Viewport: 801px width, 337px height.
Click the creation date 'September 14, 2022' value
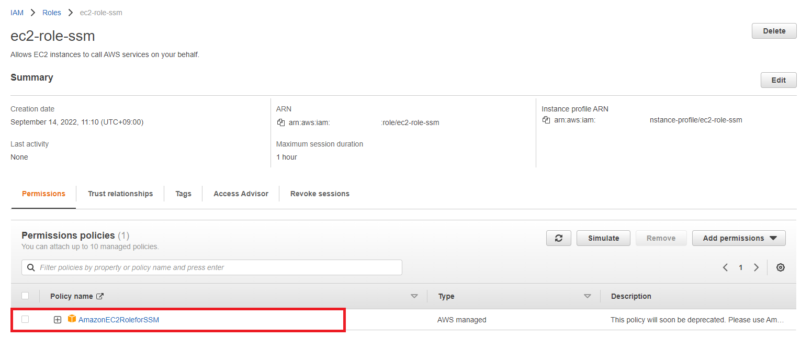click(x=77, y=122)
